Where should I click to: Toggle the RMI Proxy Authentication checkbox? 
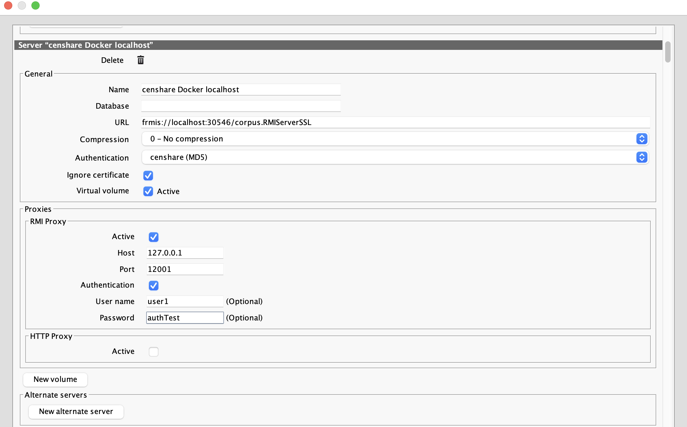click(x=154, y=285)
